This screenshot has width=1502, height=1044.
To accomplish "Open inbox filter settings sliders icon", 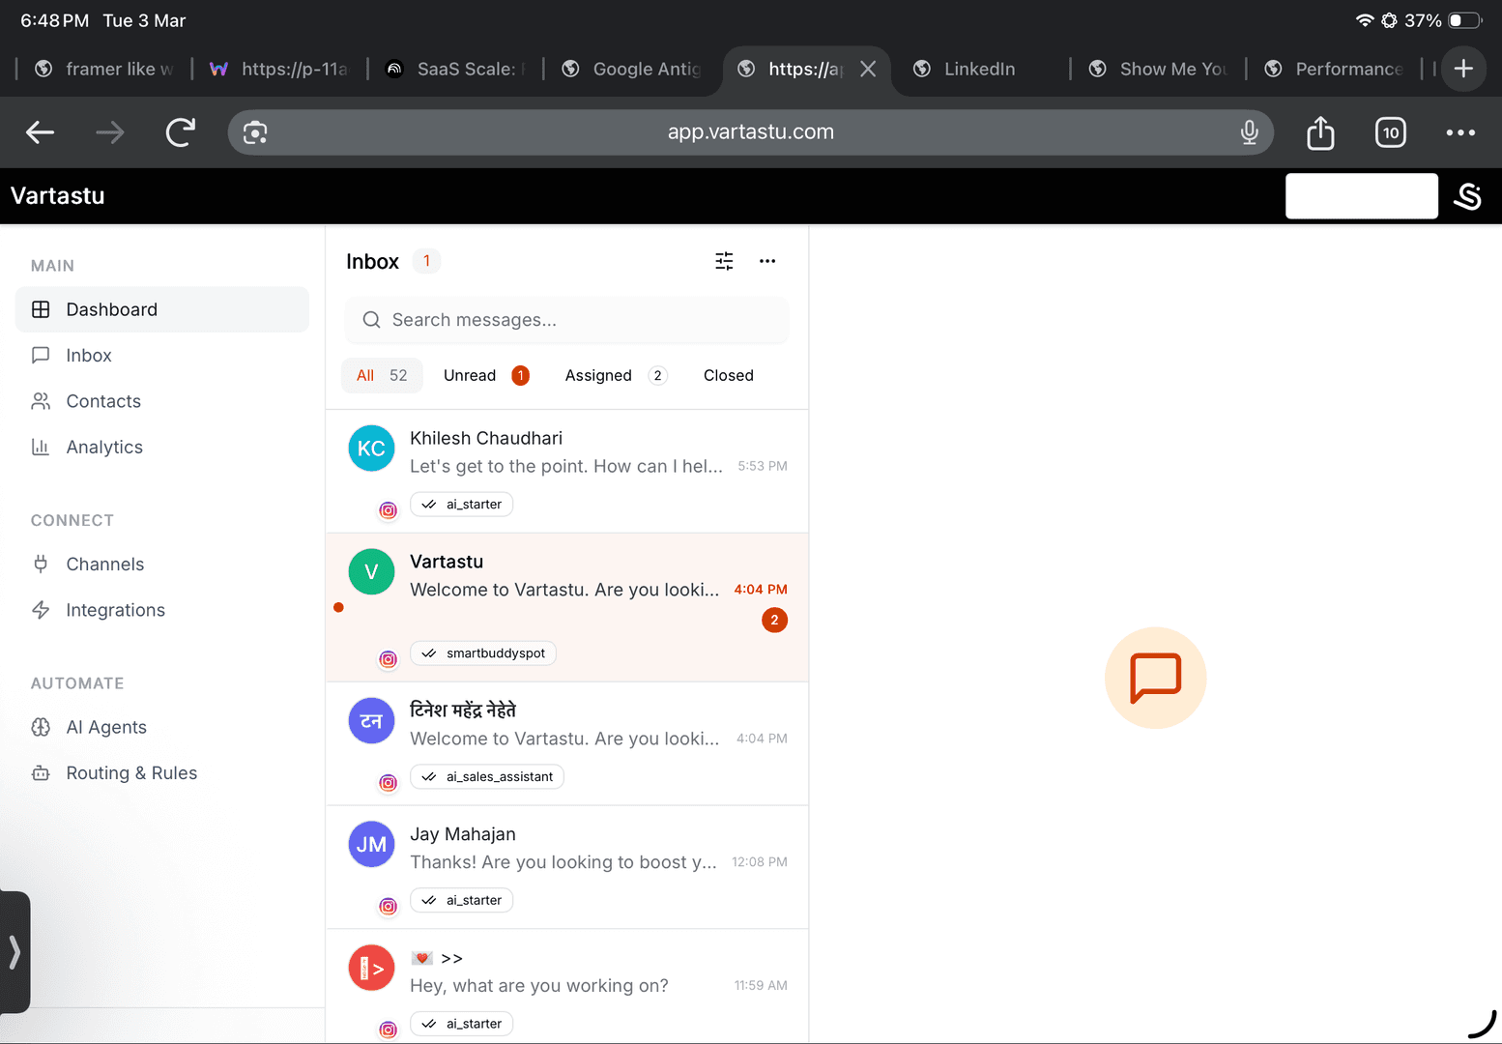I will pyautogui.click(x=724, y=261).
